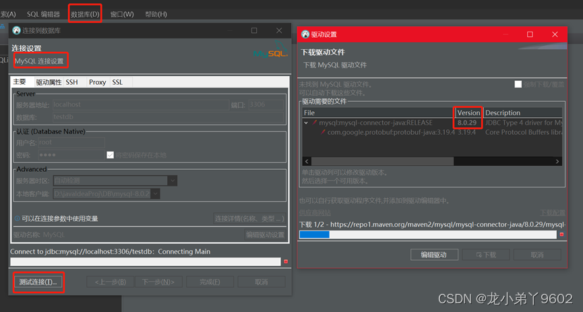The image size is (583, 312).
Task: Open the SQL 编辑器 menu
Action: (x=43, y=14)
